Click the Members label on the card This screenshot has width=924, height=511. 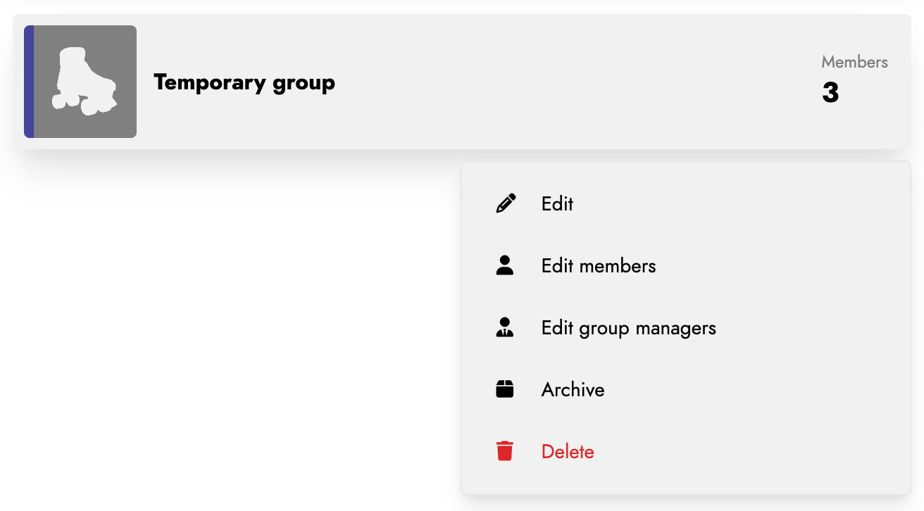click(x=854, y=62)
